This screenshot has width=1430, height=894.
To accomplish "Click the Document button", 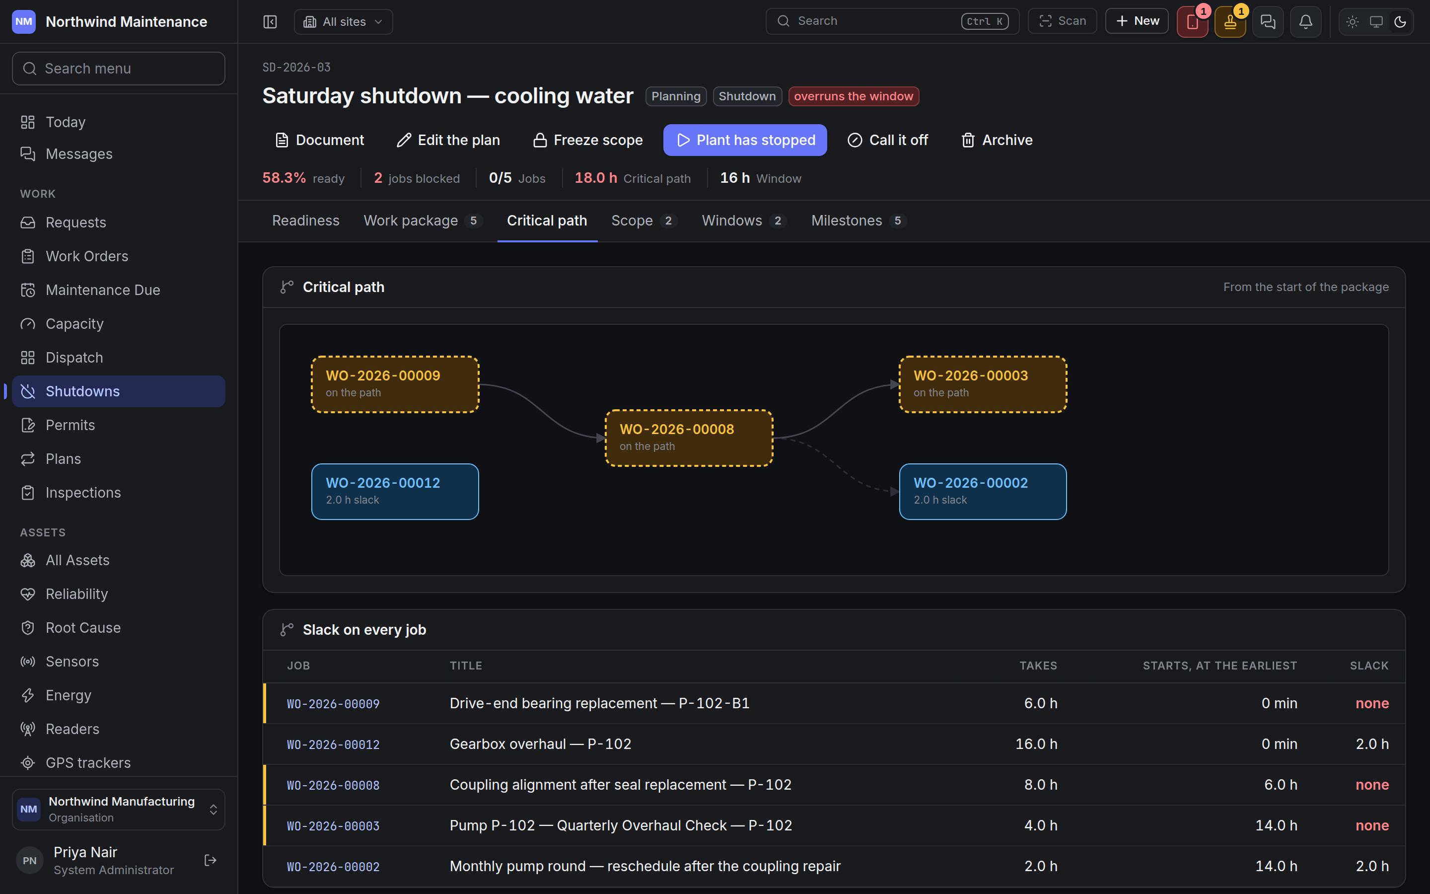I will pyautogui.click(x=320, y=140).
